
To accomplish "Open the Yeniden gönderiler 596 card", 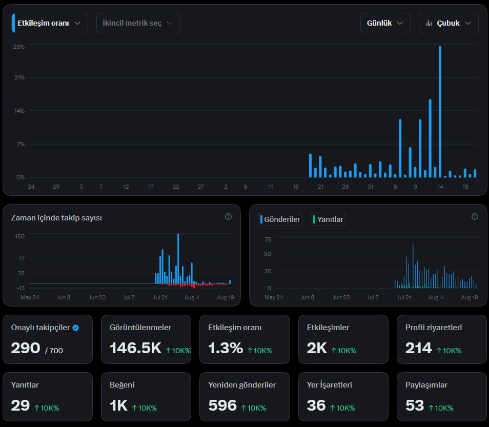I will [244, 397].
